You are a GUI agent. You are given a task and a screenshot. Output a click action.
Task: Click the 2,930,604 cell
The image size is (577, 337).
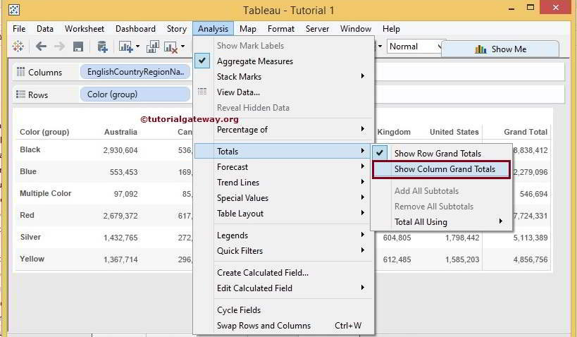(120, 150)
